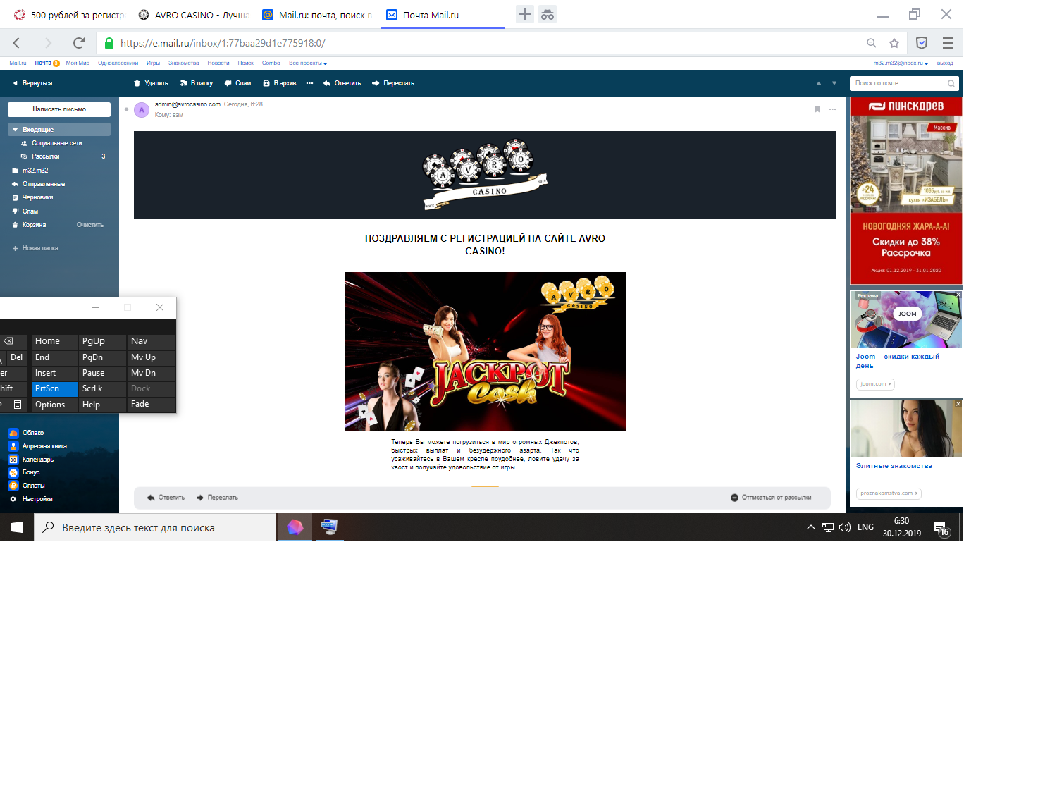Screen dimensions: 1057x793
Task: Reply using Ответить in the top toolbar
Action: [342, 83]
